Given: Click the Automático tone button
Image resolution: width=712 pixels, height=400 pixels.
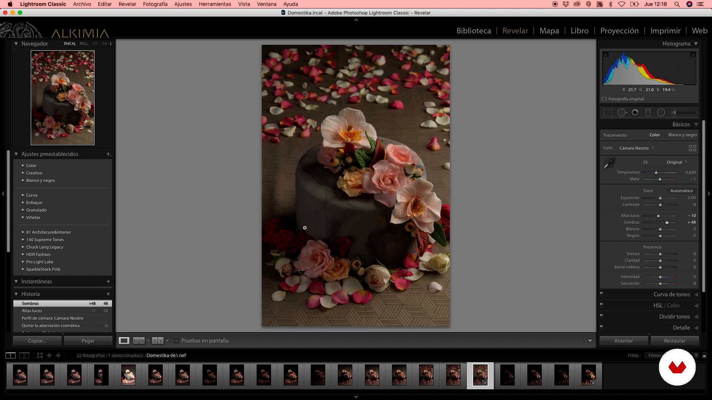Looking at the screenshot, I should point(681,191).
